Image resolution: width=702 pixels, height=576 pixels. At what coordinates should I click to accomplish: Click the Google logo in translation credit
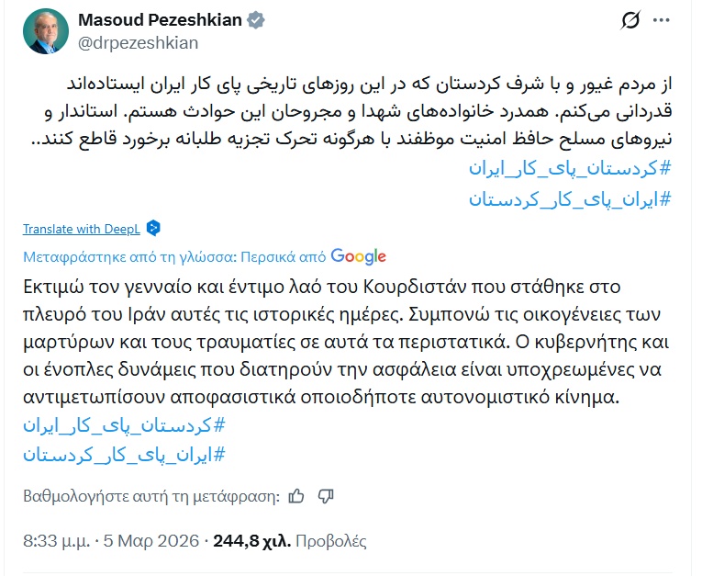(358, 256)
